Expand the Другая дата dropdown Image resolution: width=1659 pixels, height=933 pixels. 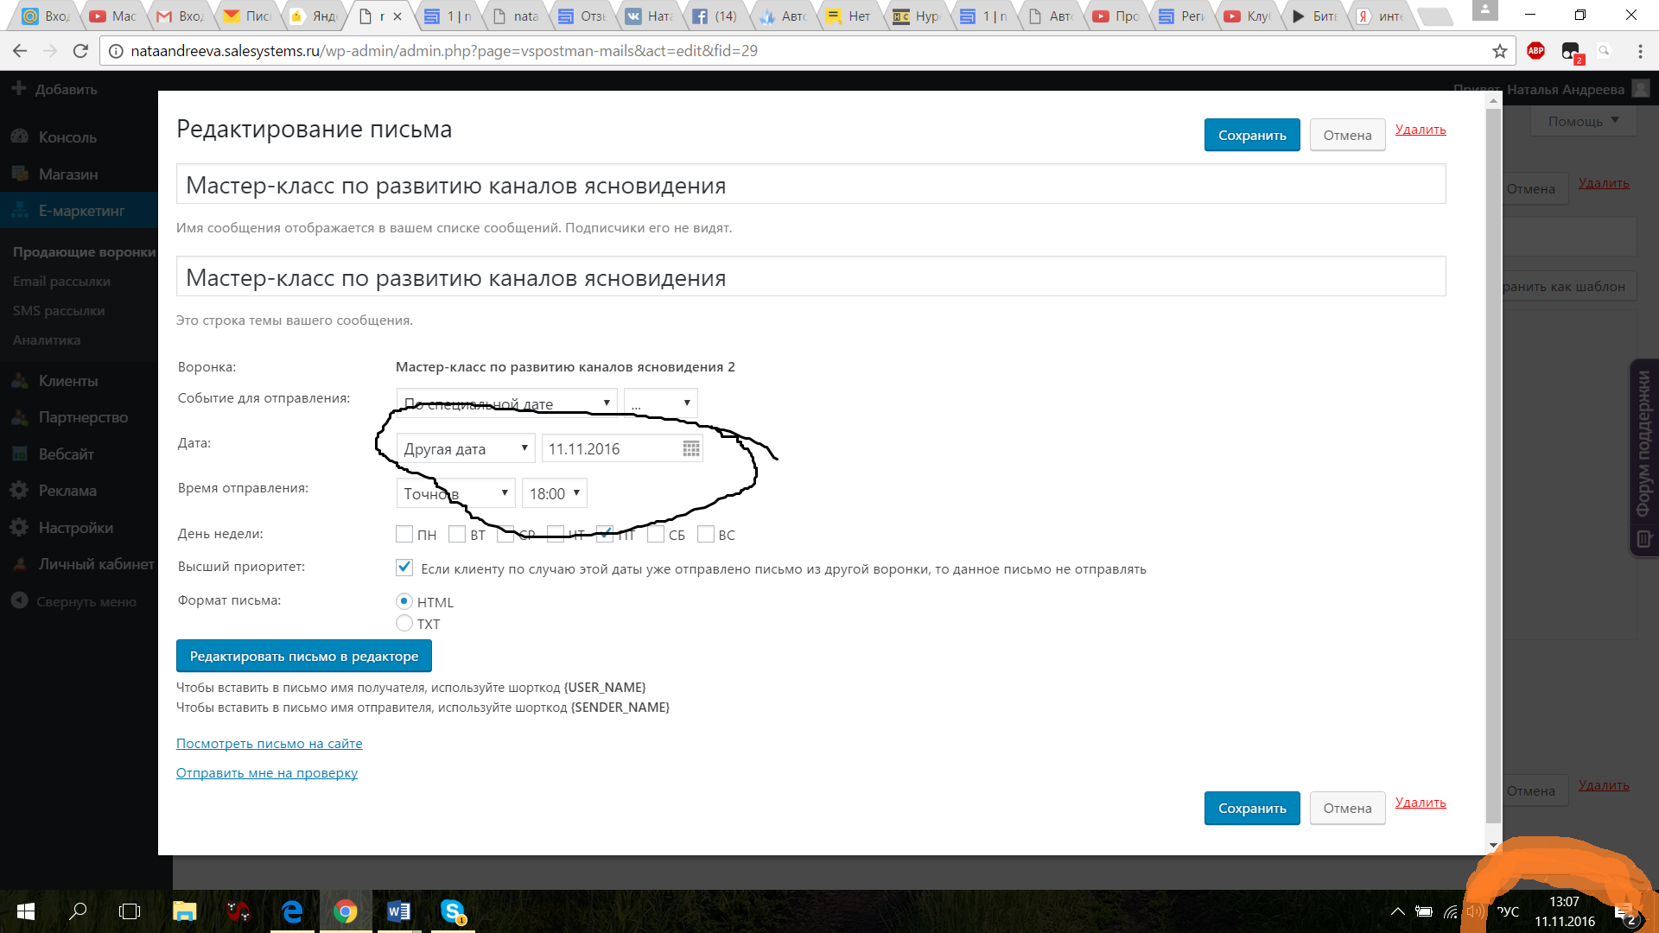pos(466,448)
